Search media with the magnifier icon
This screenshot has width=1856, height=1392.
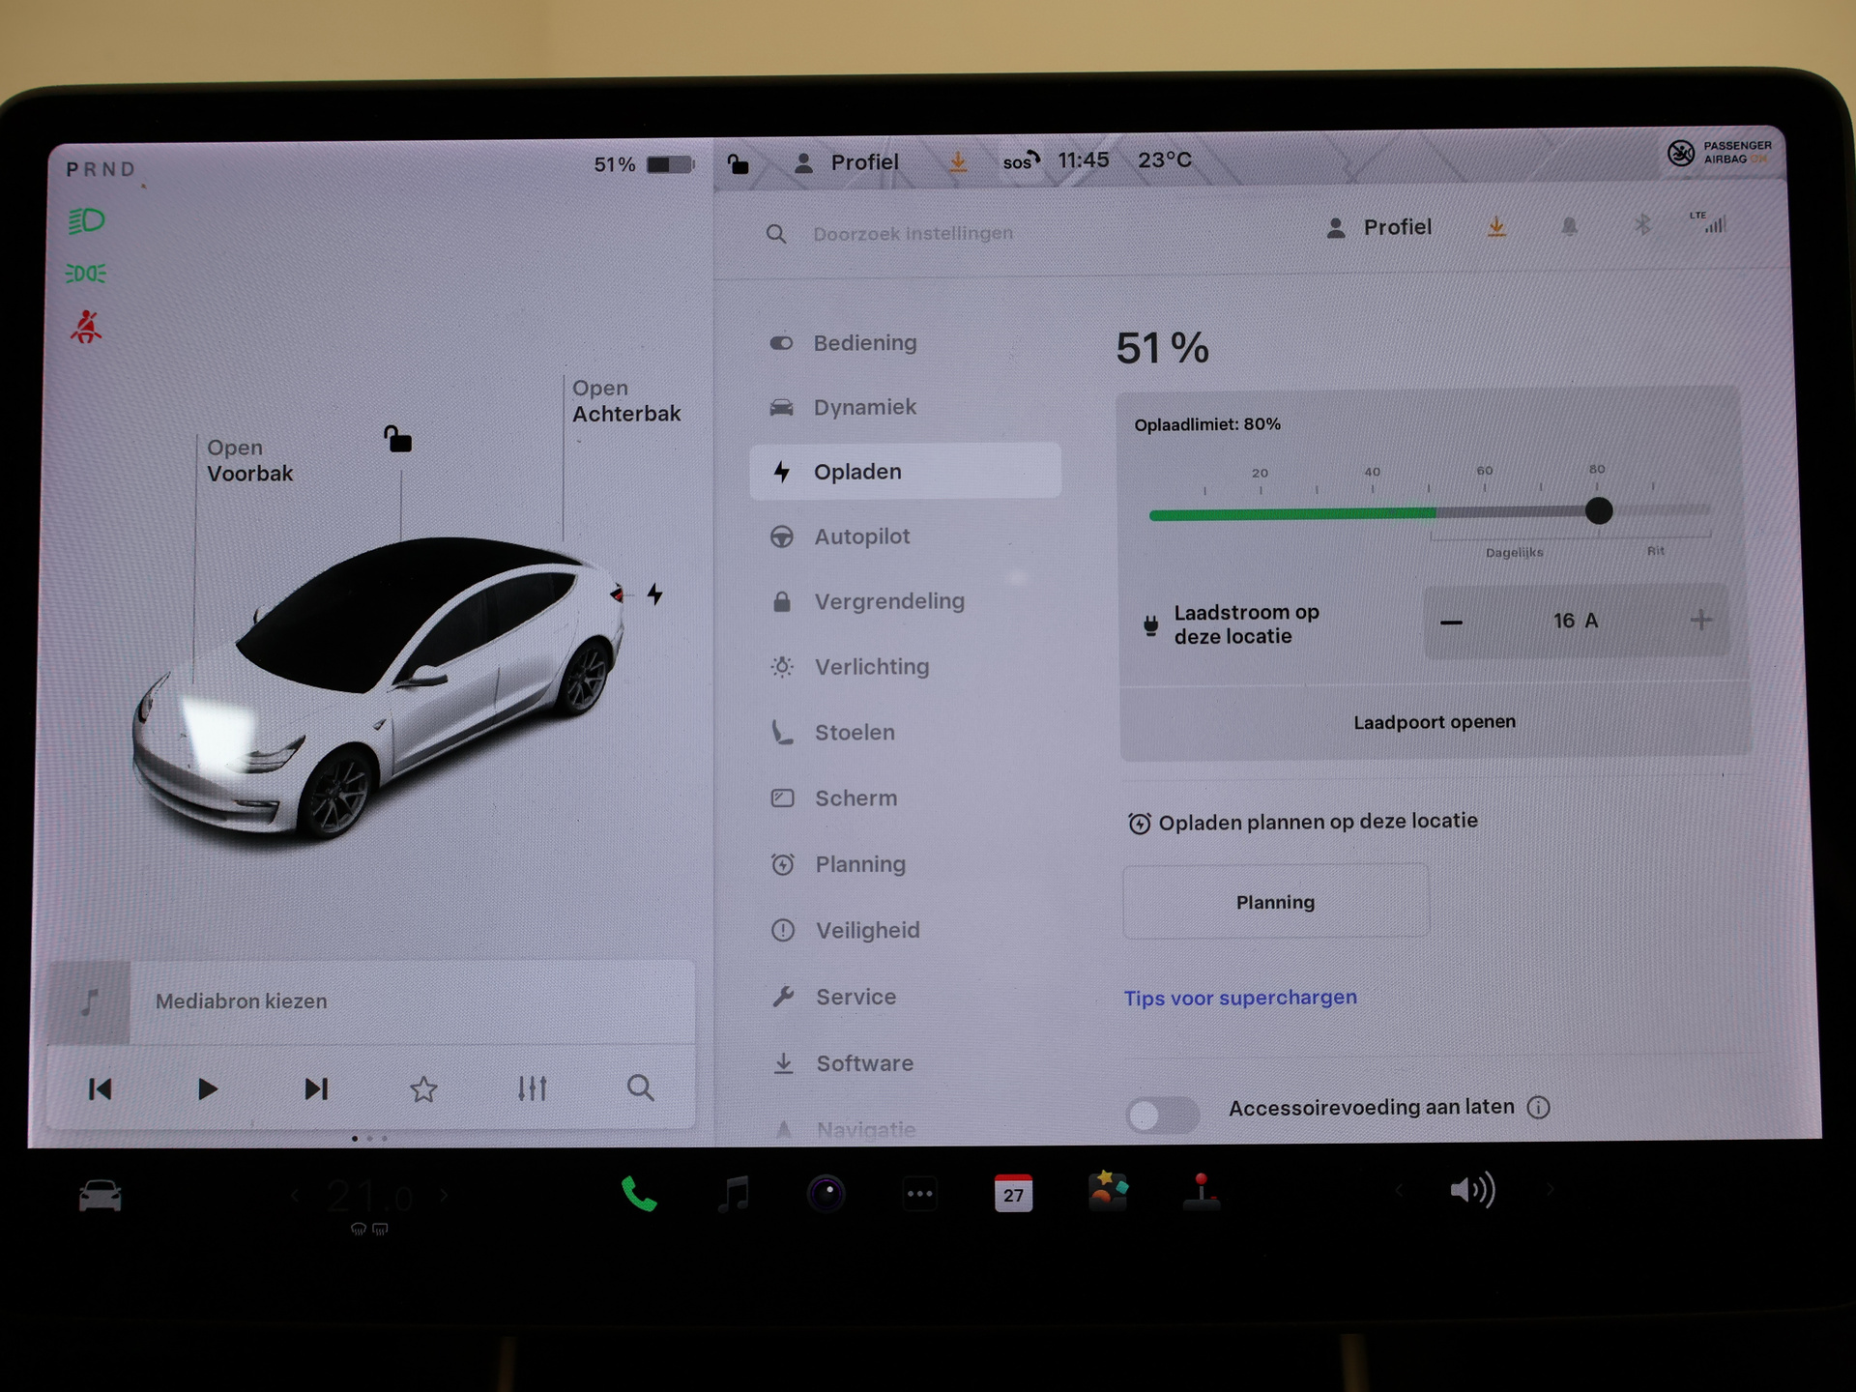640,1088
